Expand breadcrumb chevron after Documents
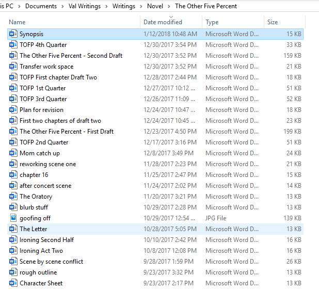Screen dimensions: 319x291 click(63, 6)
